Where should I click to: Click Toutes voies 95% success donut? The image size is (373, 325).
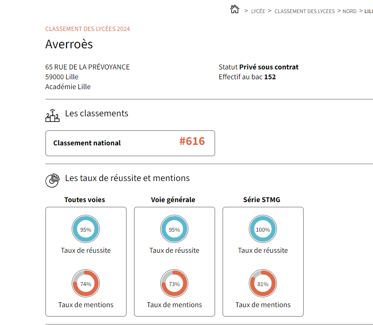[86, 229]
